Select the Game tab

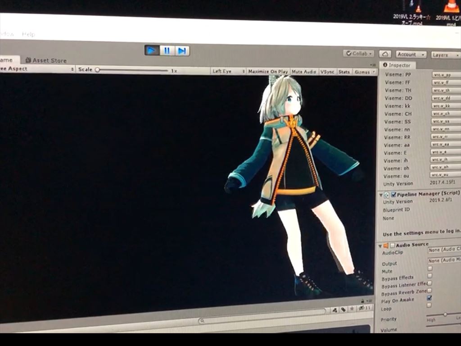9,60
